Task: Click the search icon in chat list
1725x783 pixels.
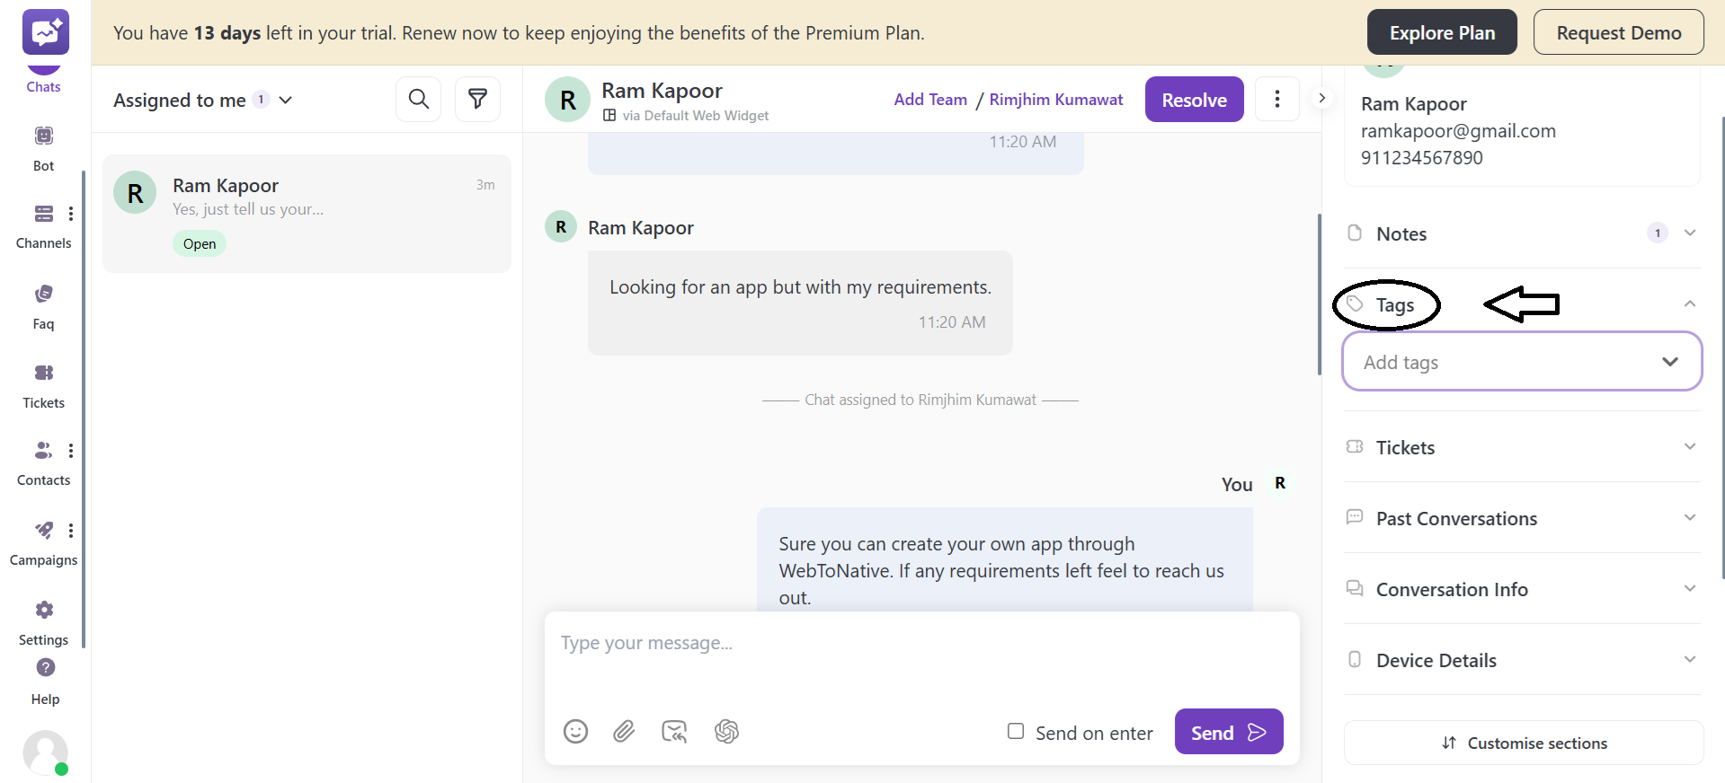Action: point(418,99)
